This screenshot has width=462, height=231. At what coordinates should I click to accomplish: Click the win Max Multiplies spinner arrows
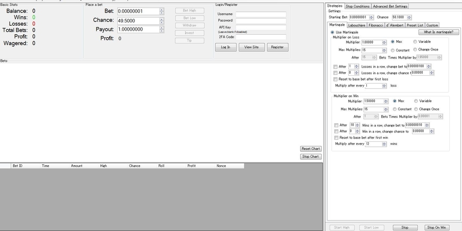coord(386,109)
